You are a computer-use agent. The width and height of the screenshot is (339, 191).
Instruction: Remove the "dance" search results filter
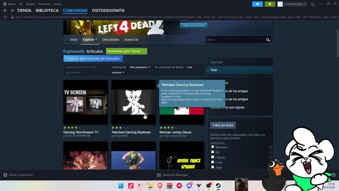tap(145, 51)
